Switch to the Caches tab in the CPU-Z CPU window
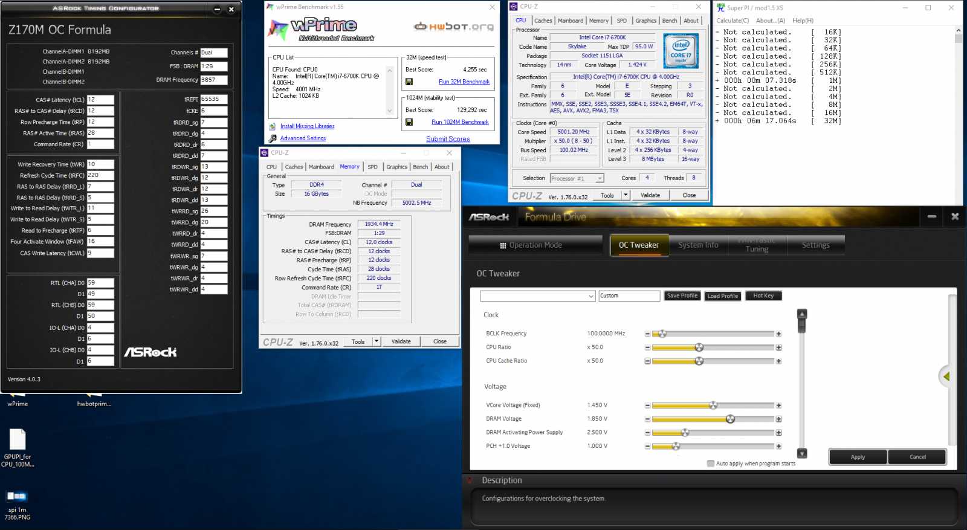 (543, 21)
